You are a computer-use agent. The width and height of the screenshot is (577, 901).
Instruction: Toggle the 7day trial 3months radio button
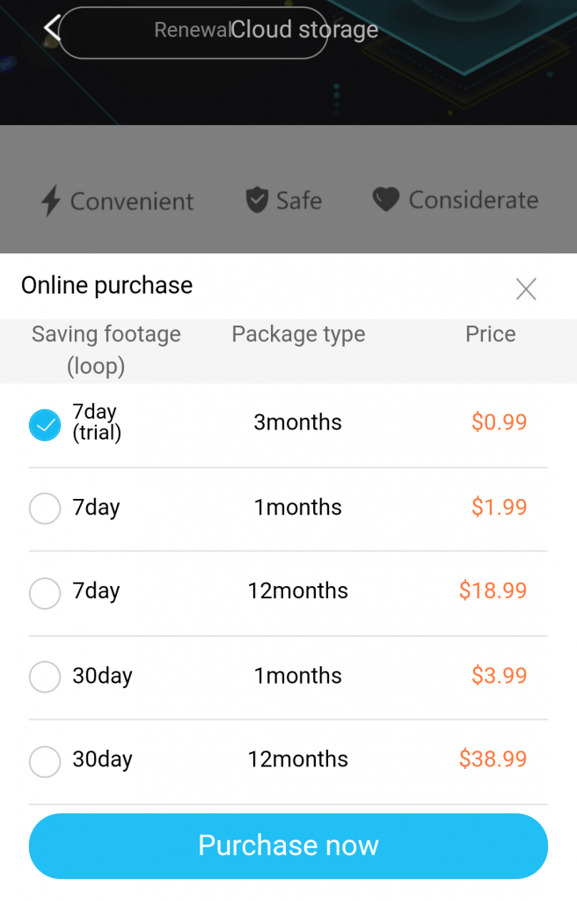[45, 425]
